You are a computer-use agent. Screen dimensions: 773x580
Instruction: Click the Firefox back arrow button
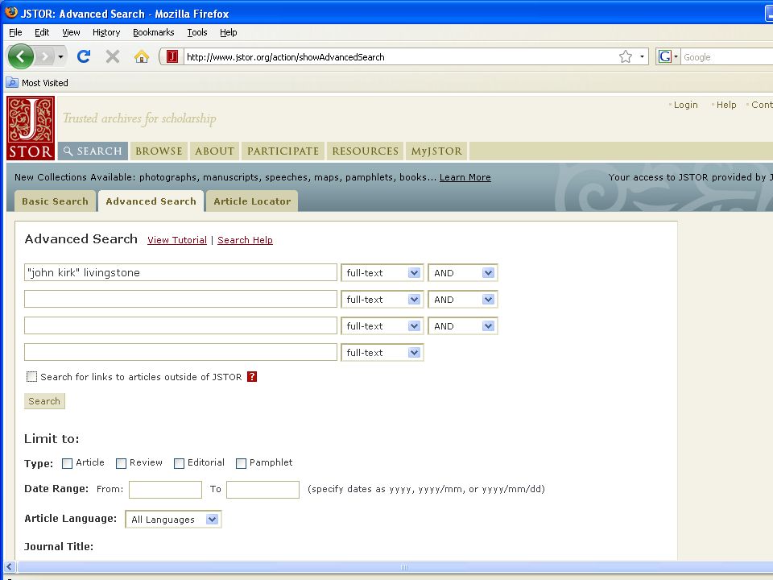point(21,56)
